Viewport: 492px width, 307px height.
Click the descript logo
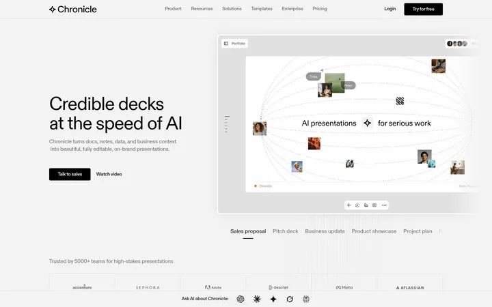tap(279, 287)
